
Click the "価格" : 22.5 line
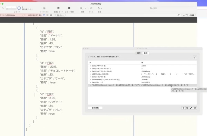coord(48,67)
